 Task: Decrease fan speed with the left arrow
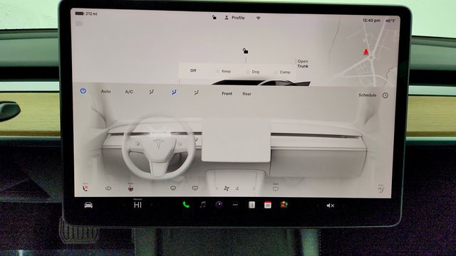pos(217,188)
